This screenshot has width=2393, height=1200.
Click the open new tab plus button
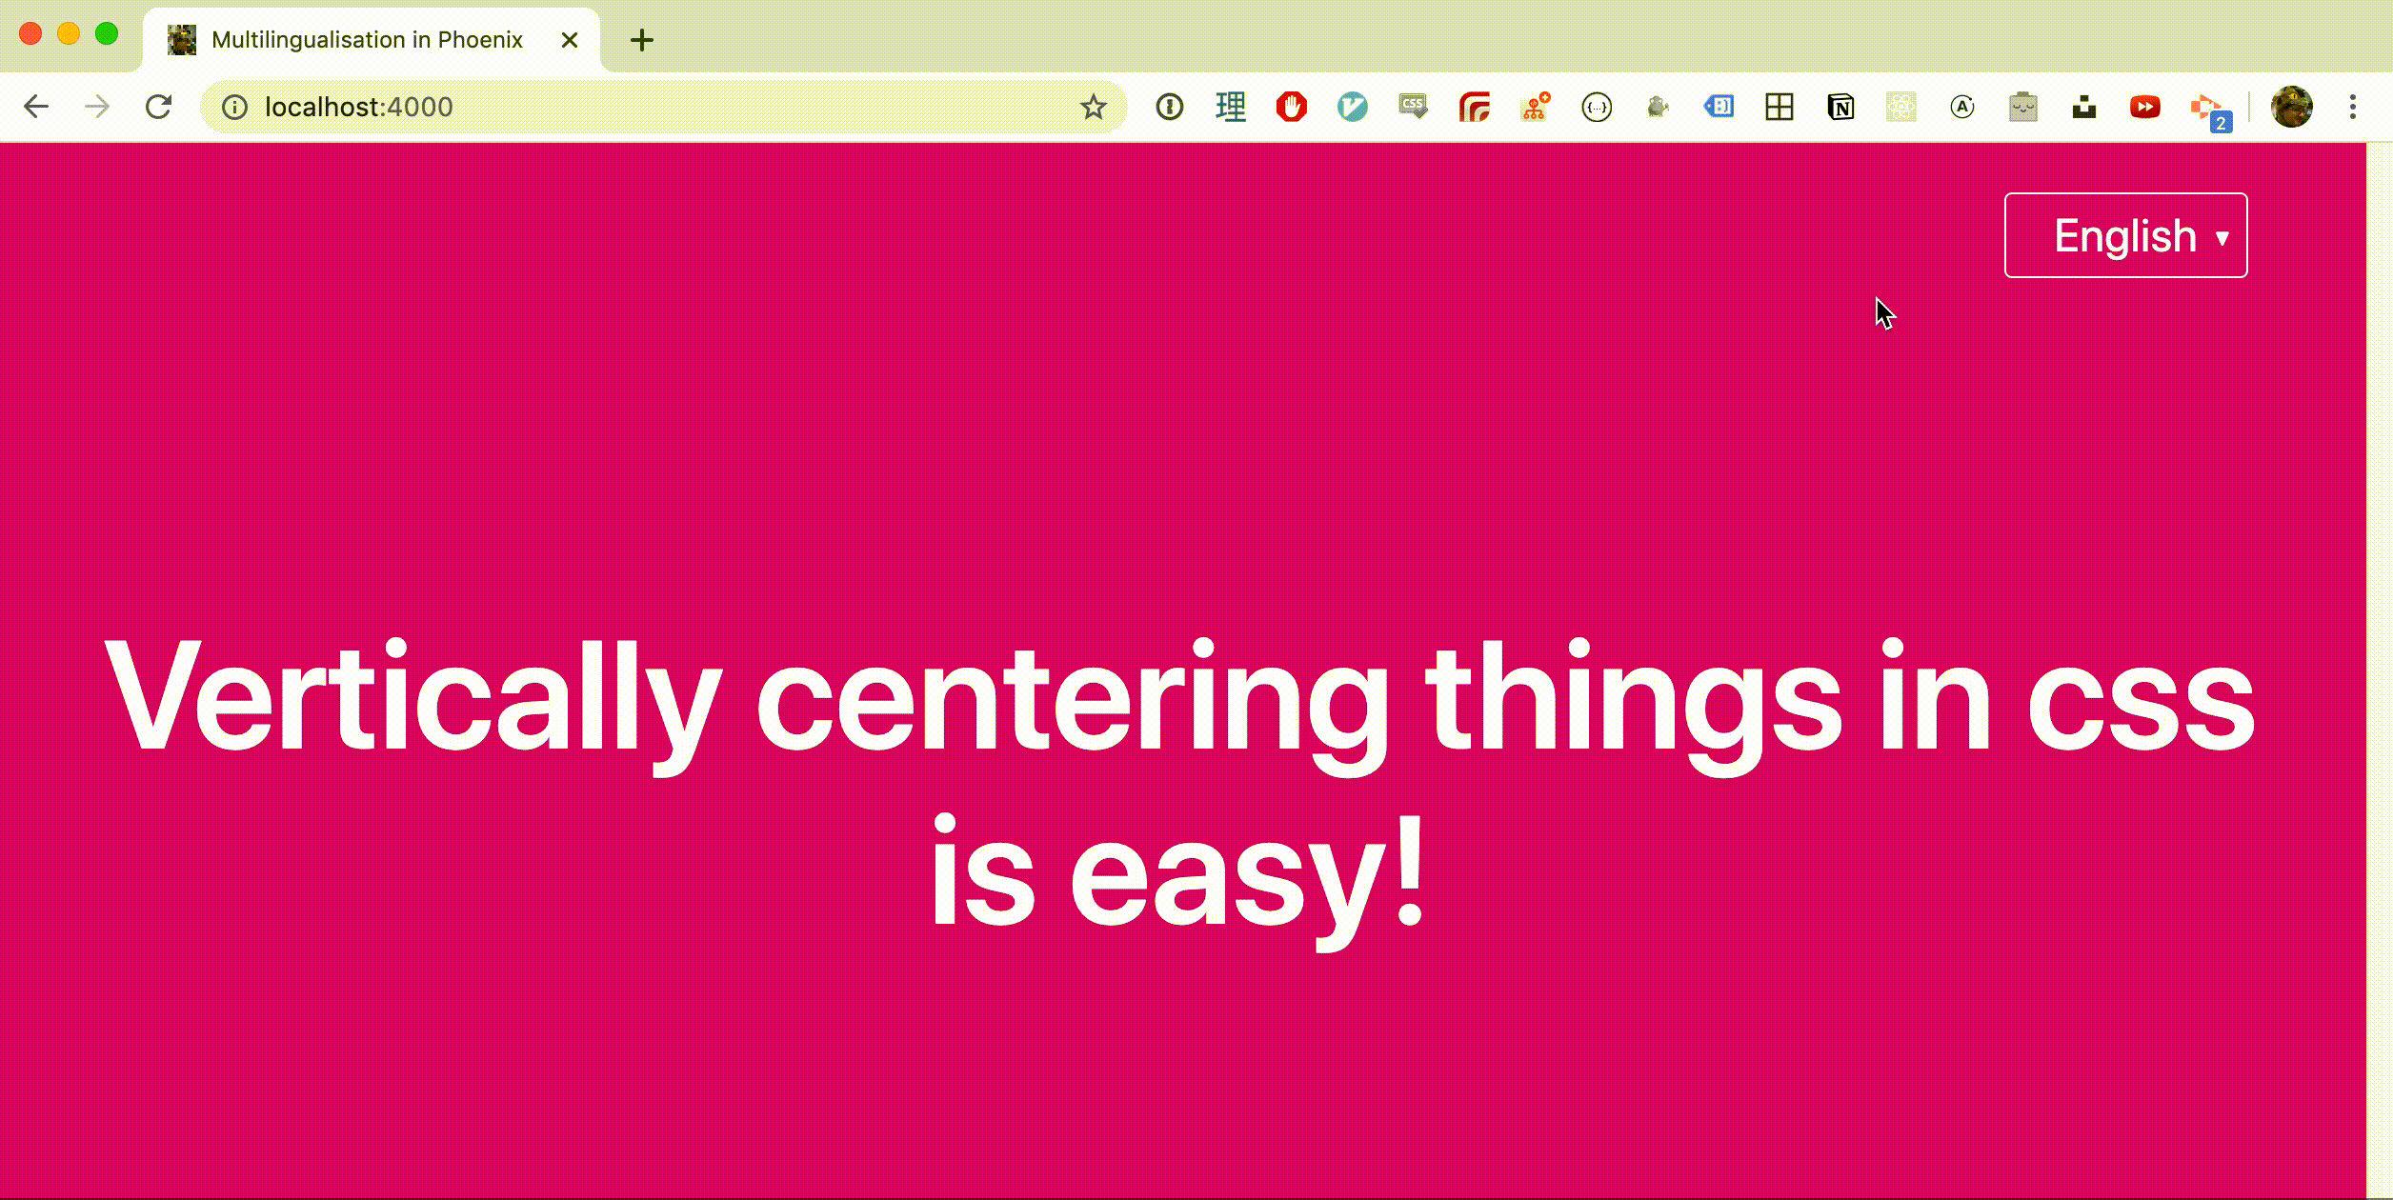pos(644,40)
